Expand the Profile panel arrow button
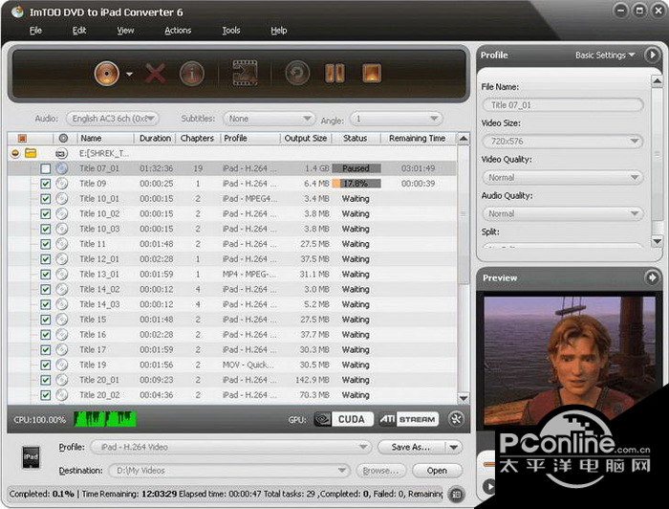The width and height of the screenshot is (669, 509). coord(652,55)
